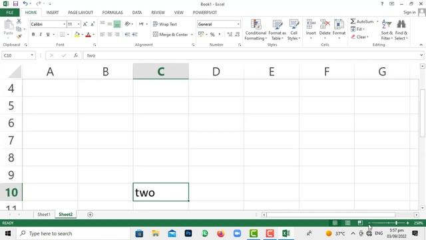Open the General number format dropdown
The width and height of the screenshot is (426, 240).
pyautogui.click(x=238, y=24)
